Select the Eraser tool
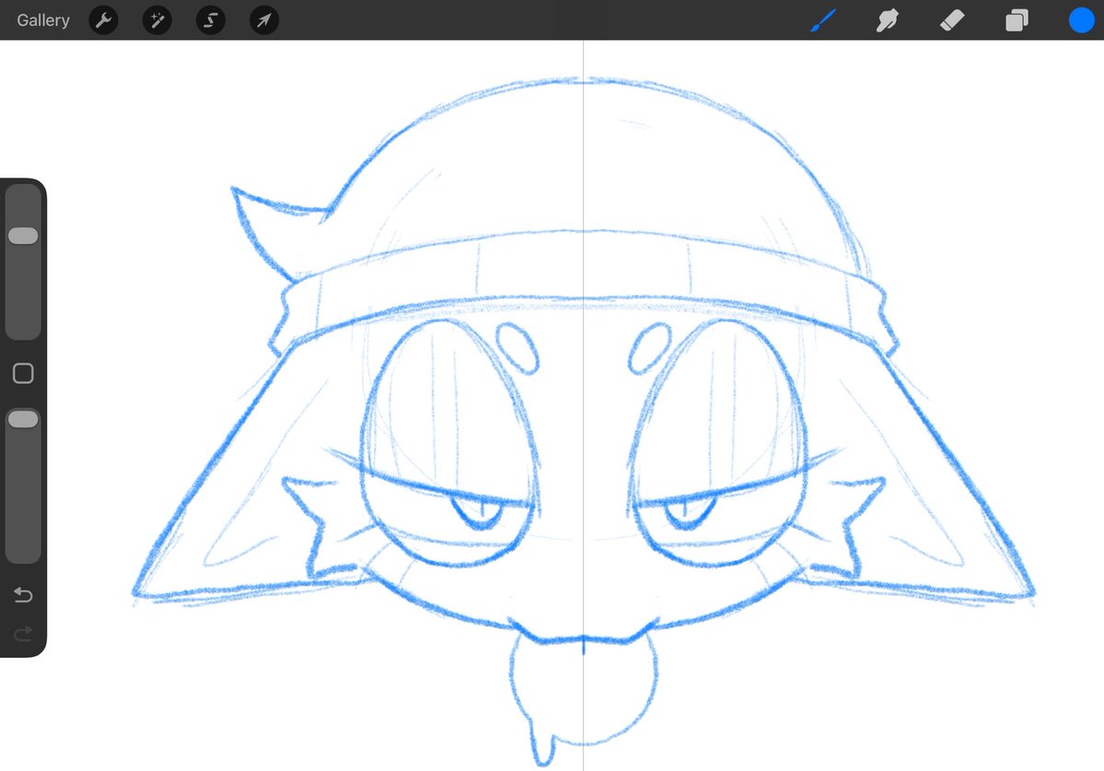 click(952, 20)
